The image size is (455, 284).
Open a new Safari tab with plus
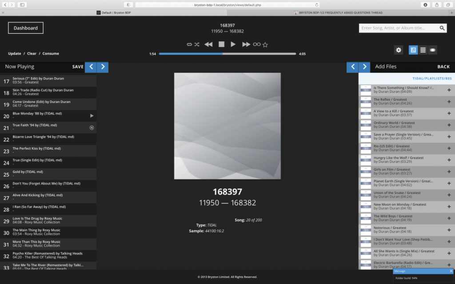pos(451,13)
